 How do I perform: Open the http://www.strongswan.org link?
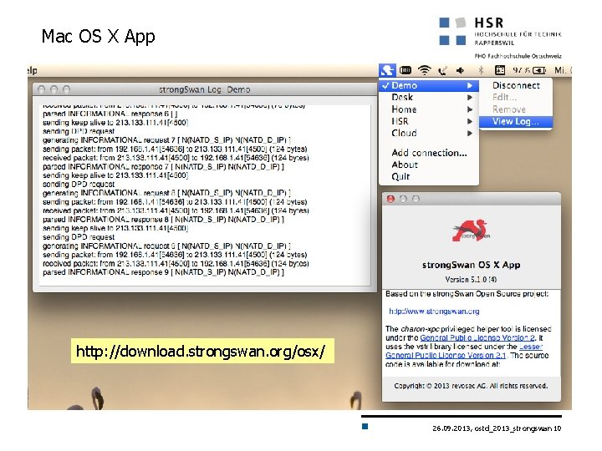click(x=434, y=312)
